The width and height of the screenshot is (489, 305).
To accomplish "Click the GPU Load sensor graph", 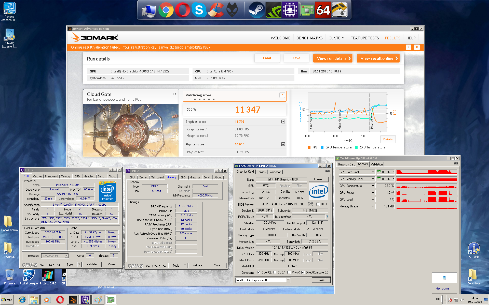I will [427, 200].
